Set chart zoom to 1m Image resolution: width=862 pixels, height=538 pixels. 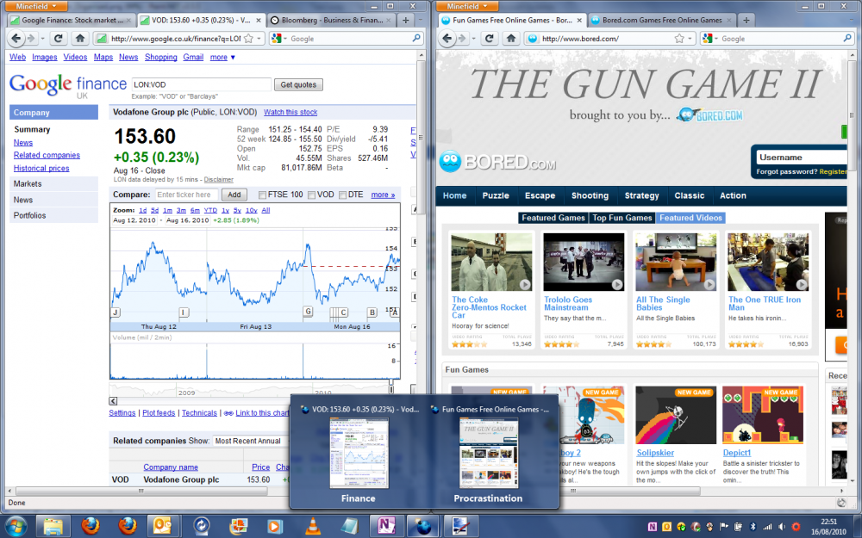[x=167, y=210]
